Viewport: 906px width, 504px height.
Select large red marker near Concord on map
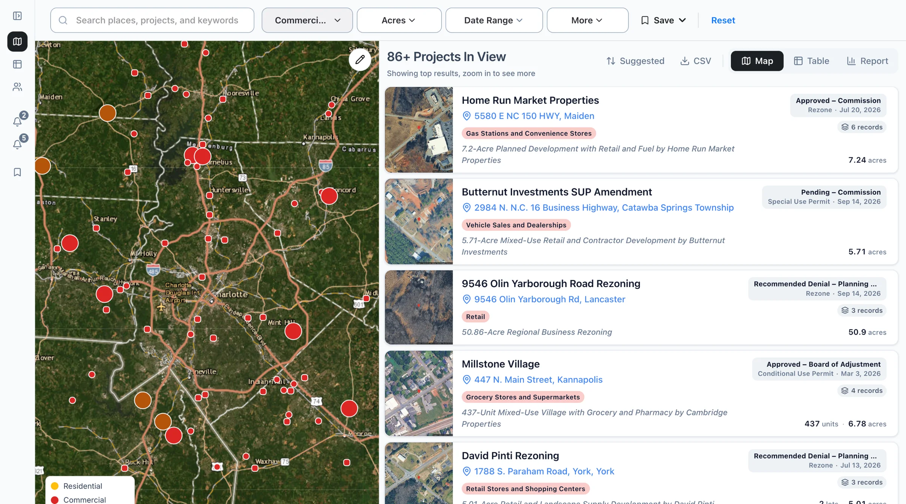click(329, 196)
